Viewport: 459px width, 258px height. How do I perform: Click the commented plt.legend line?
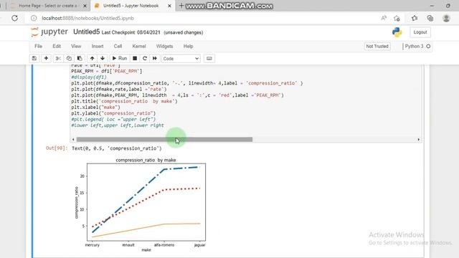pos(113,120)
